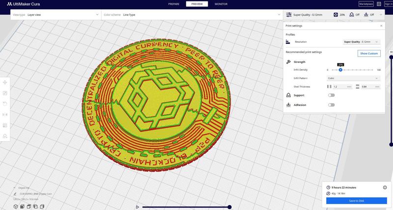
Task: Click the wall thickness 1.2 field
Action: (342, 87)
